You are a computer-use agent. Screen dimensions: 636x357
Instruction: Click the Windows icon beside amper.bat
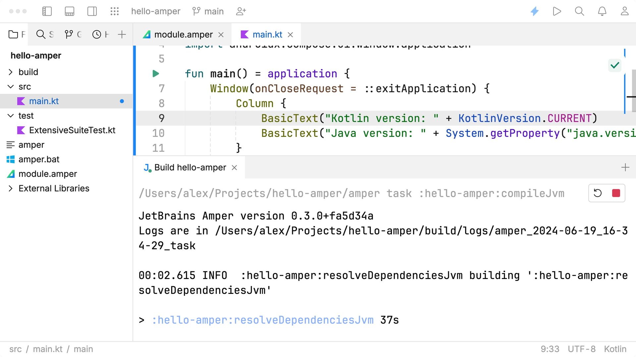[x=11, y=159]
